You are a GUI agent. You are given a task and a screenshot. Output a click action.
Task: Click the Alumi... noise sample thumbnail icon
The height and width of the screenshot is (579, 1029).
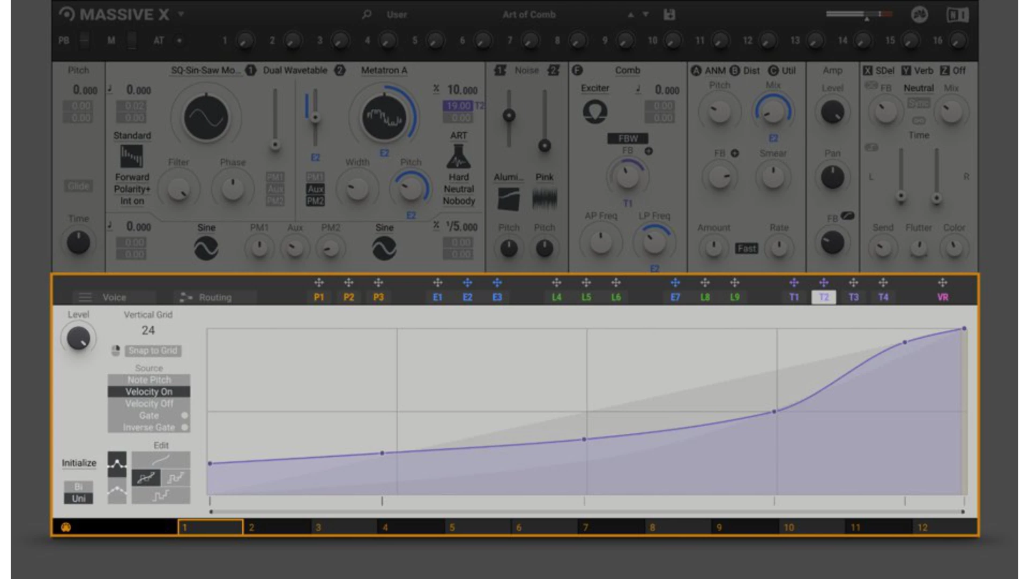coord(508,199)
